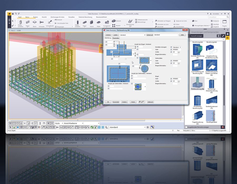The height and width of the screenshot is (184, 237).
Task: Open the Ansichtsebene plane dropdown
Action: (x=82, y=123)
